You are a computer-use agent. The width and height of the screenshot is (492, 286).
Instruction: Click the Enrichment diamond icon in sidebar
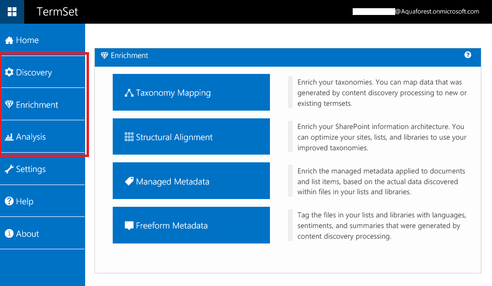(9, 105)
